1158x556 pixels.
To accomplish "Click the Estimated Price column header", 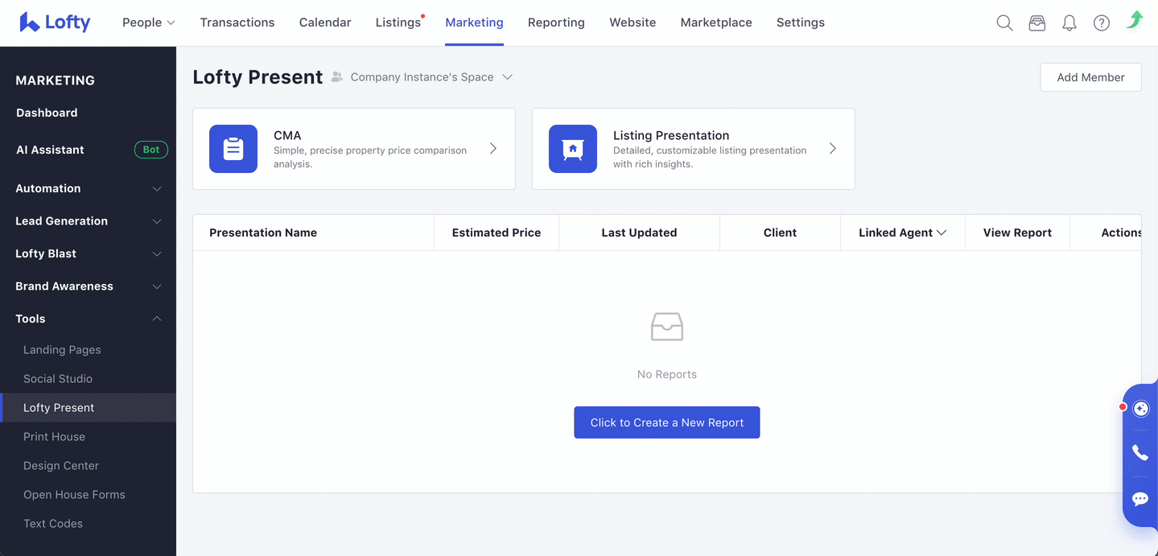I will click(497, 233).
